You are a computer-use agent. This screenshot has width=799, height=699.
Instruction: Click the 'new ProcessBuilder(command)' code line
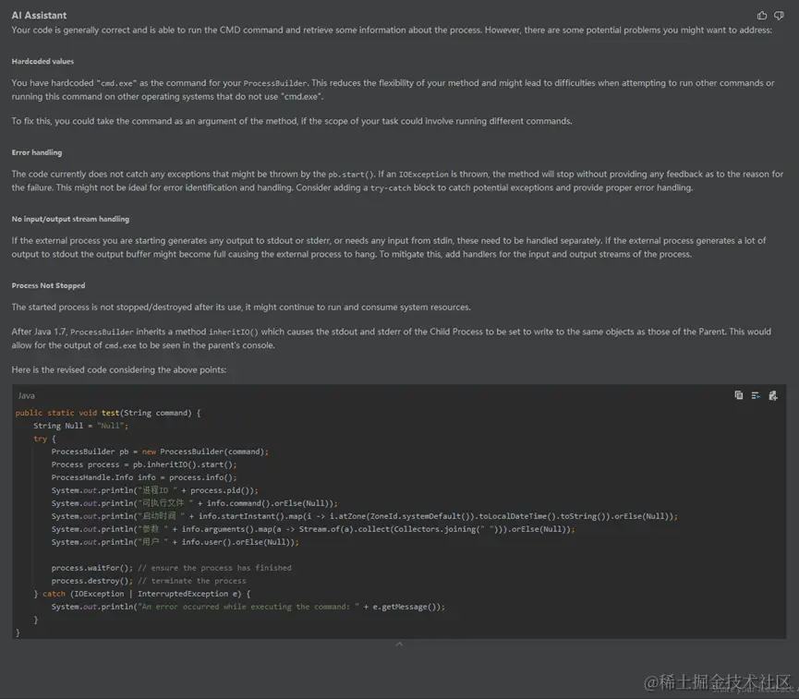coord(160,452)
